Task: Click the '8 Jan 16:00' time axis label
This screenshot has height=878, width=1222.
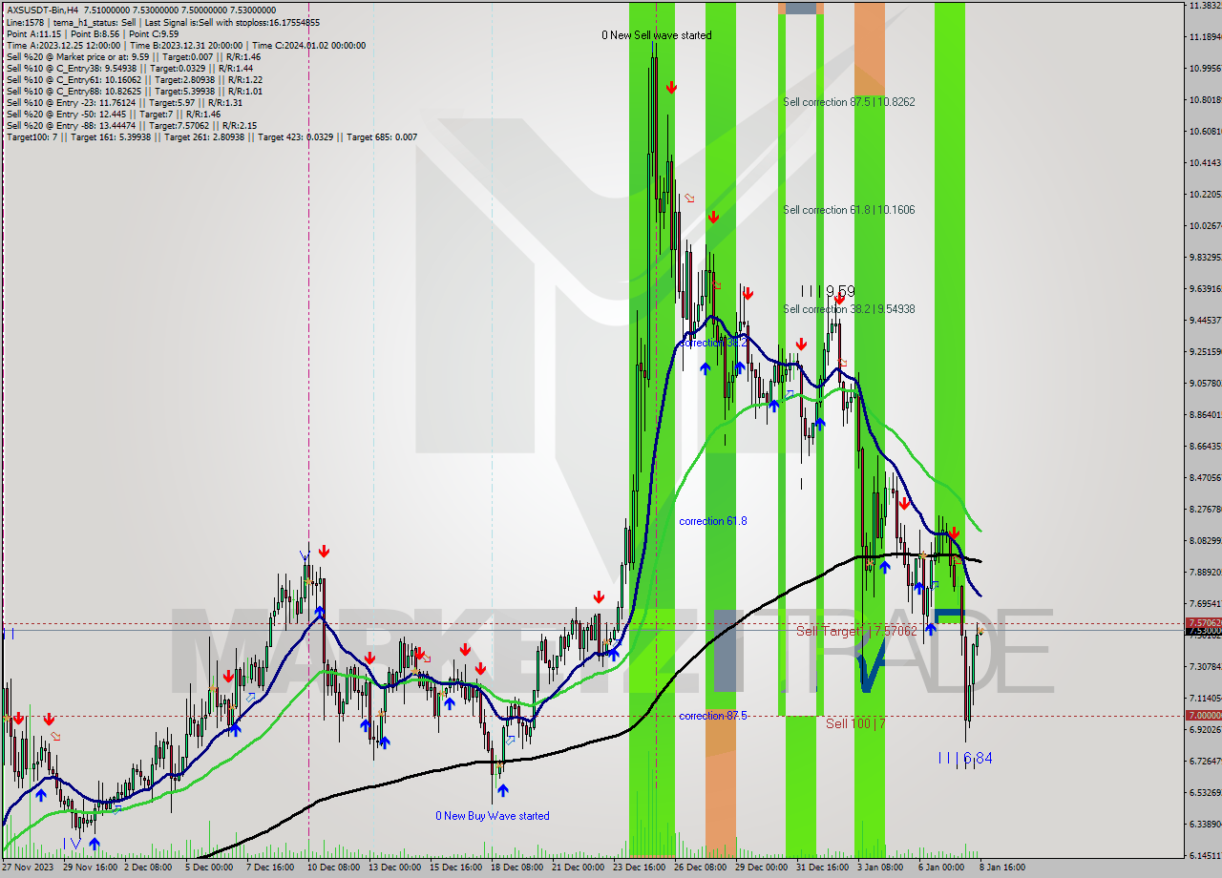Action: (x=1002, y=868)
